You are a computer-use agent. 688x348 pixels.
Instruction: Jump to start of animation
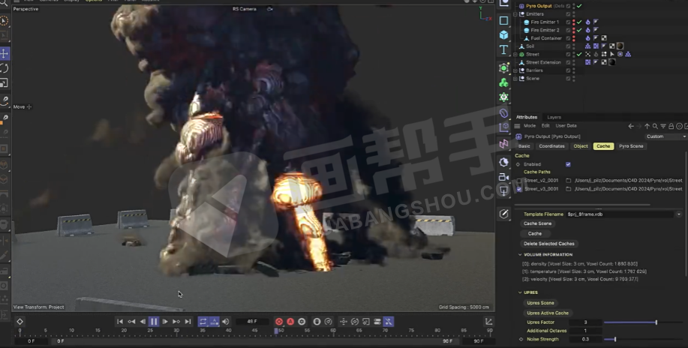[x=120, y=322]
